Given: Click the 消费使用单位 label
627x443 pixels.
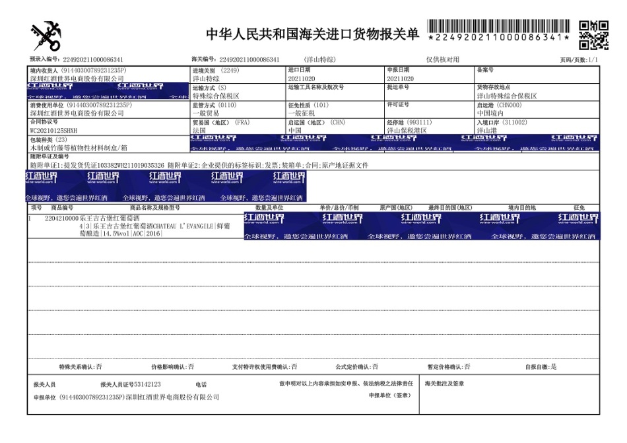Looking at the screenshot, I should (x=81, y=105).
